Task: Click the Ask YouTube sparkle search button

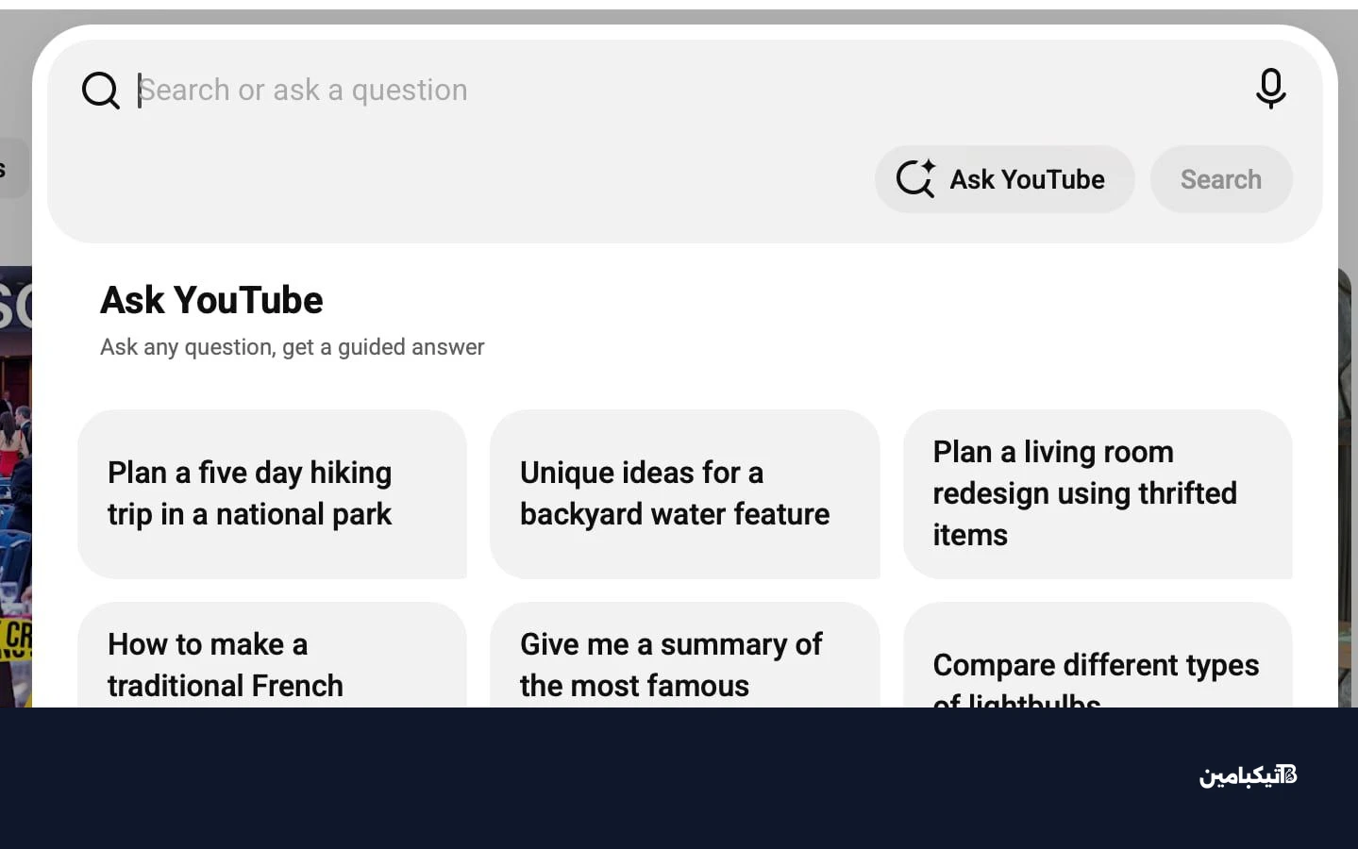Action: click(x=1004, y=179)
